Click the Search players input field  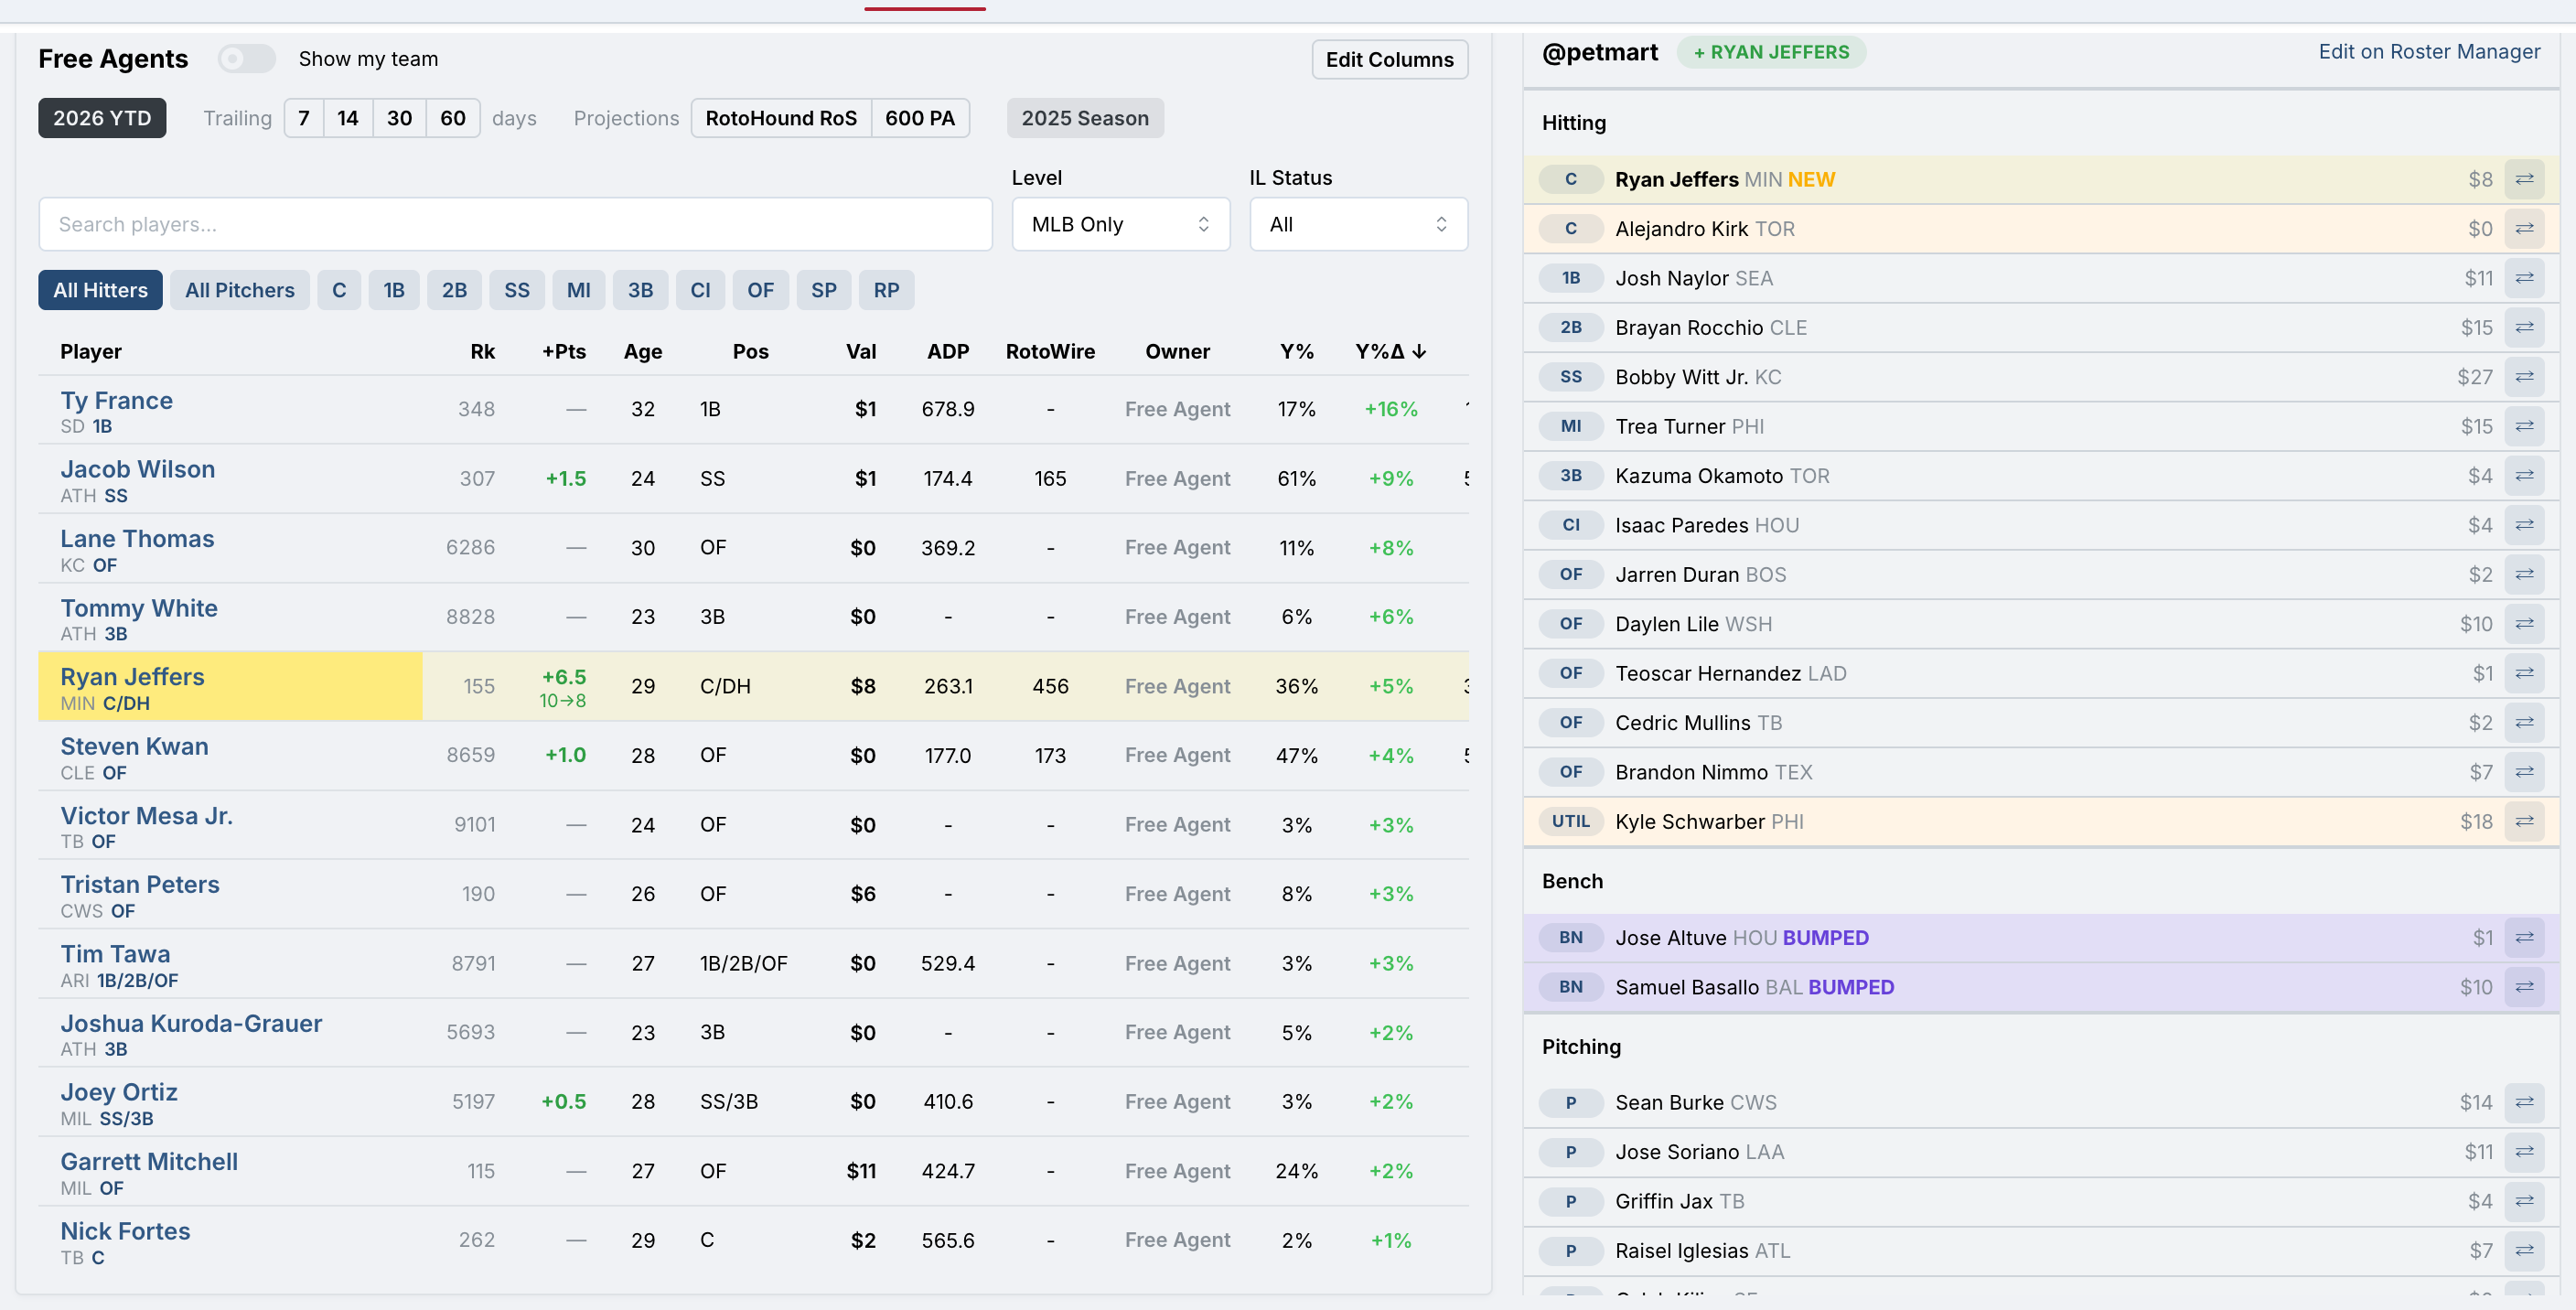(515, 224)
